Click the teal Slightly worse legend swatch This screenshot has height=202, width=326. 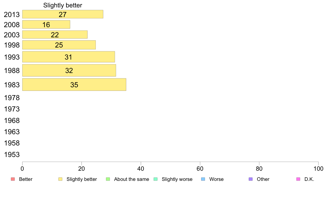[x=156, y=179]
